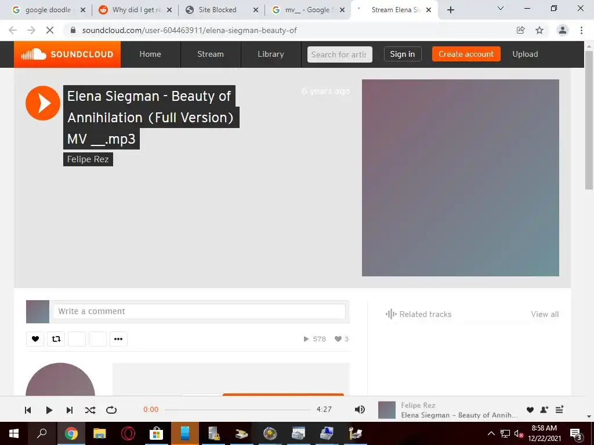The height and width of the screenshot is (445, 594).
Task: Open Microsoft Store from the taskbar
Action: (156, 433)
